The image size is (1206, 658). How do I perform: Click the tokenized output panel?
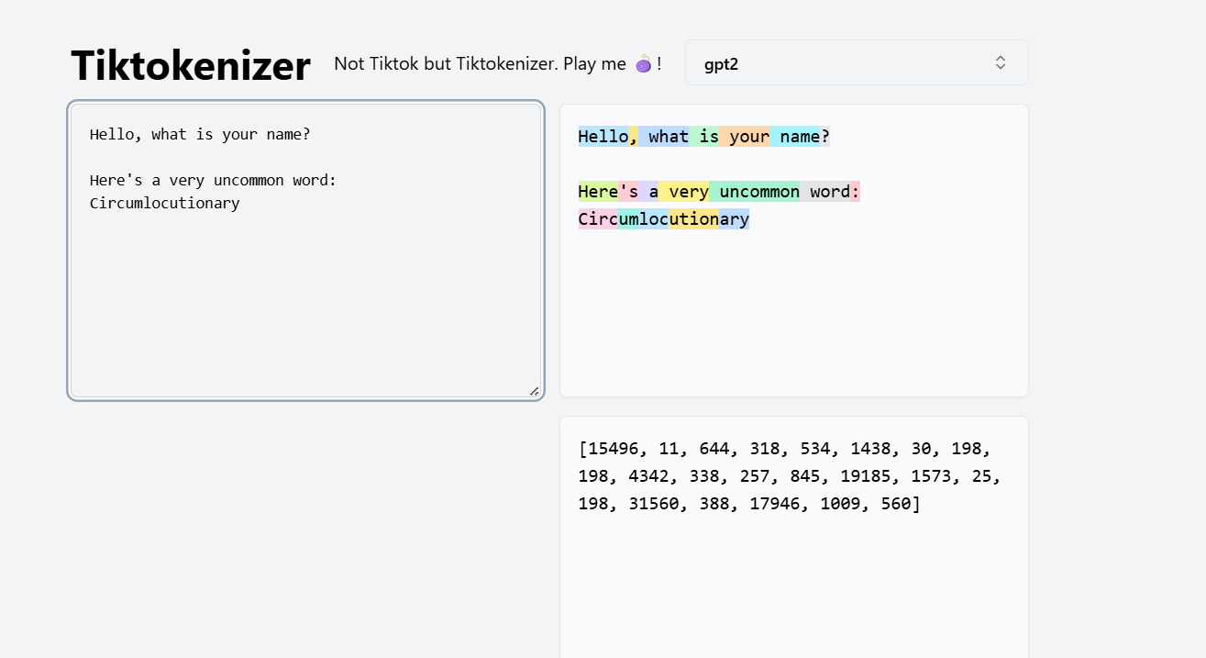pos(793,312)
